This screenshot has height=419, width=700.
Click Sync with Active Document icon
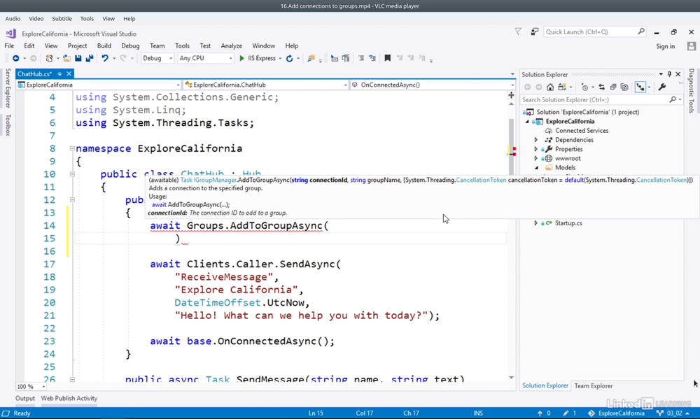[x=602, y=87]
